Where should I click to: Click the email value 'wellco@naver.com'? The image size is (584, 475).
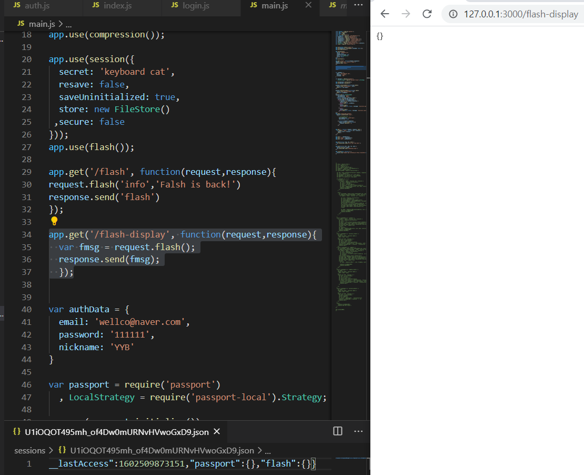pyautogui.click(x=139, y=322)
